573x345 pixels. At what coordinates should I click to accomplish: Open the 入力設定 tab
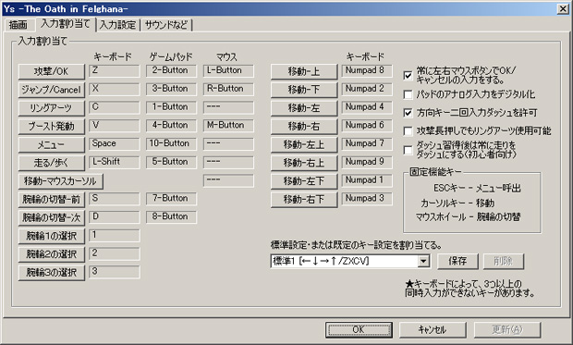pyautogui.click(x=117, y=25)
